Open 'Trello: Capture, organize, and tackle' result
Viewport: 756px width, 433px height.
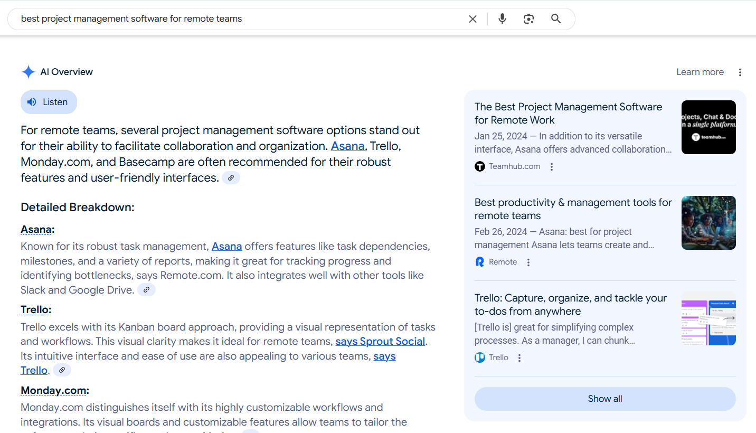click(571, 304)
